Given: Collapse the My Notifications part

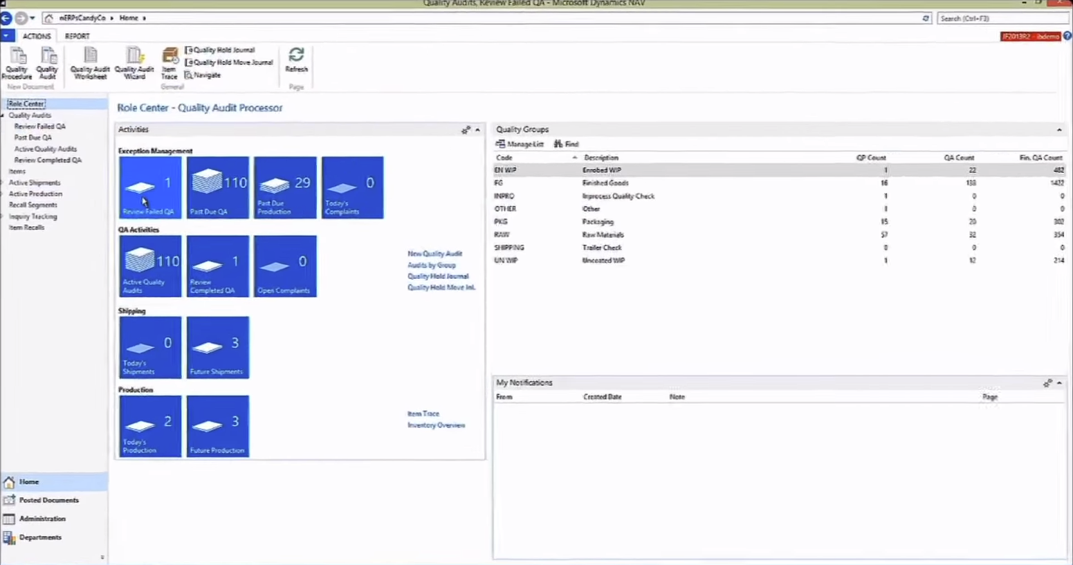Looking at the screenshot, I should [1059, 383].
